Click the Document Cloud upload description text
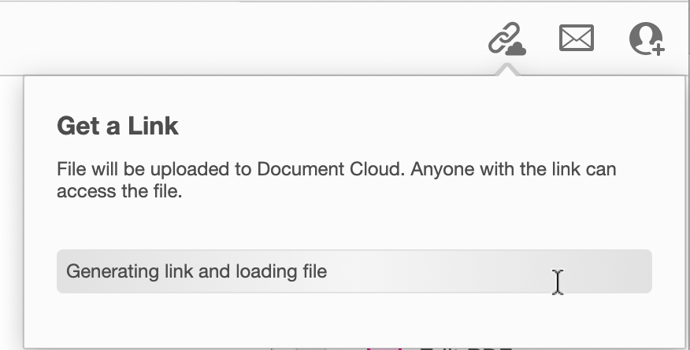The image size is (690, 350). [x=336, y=180]
